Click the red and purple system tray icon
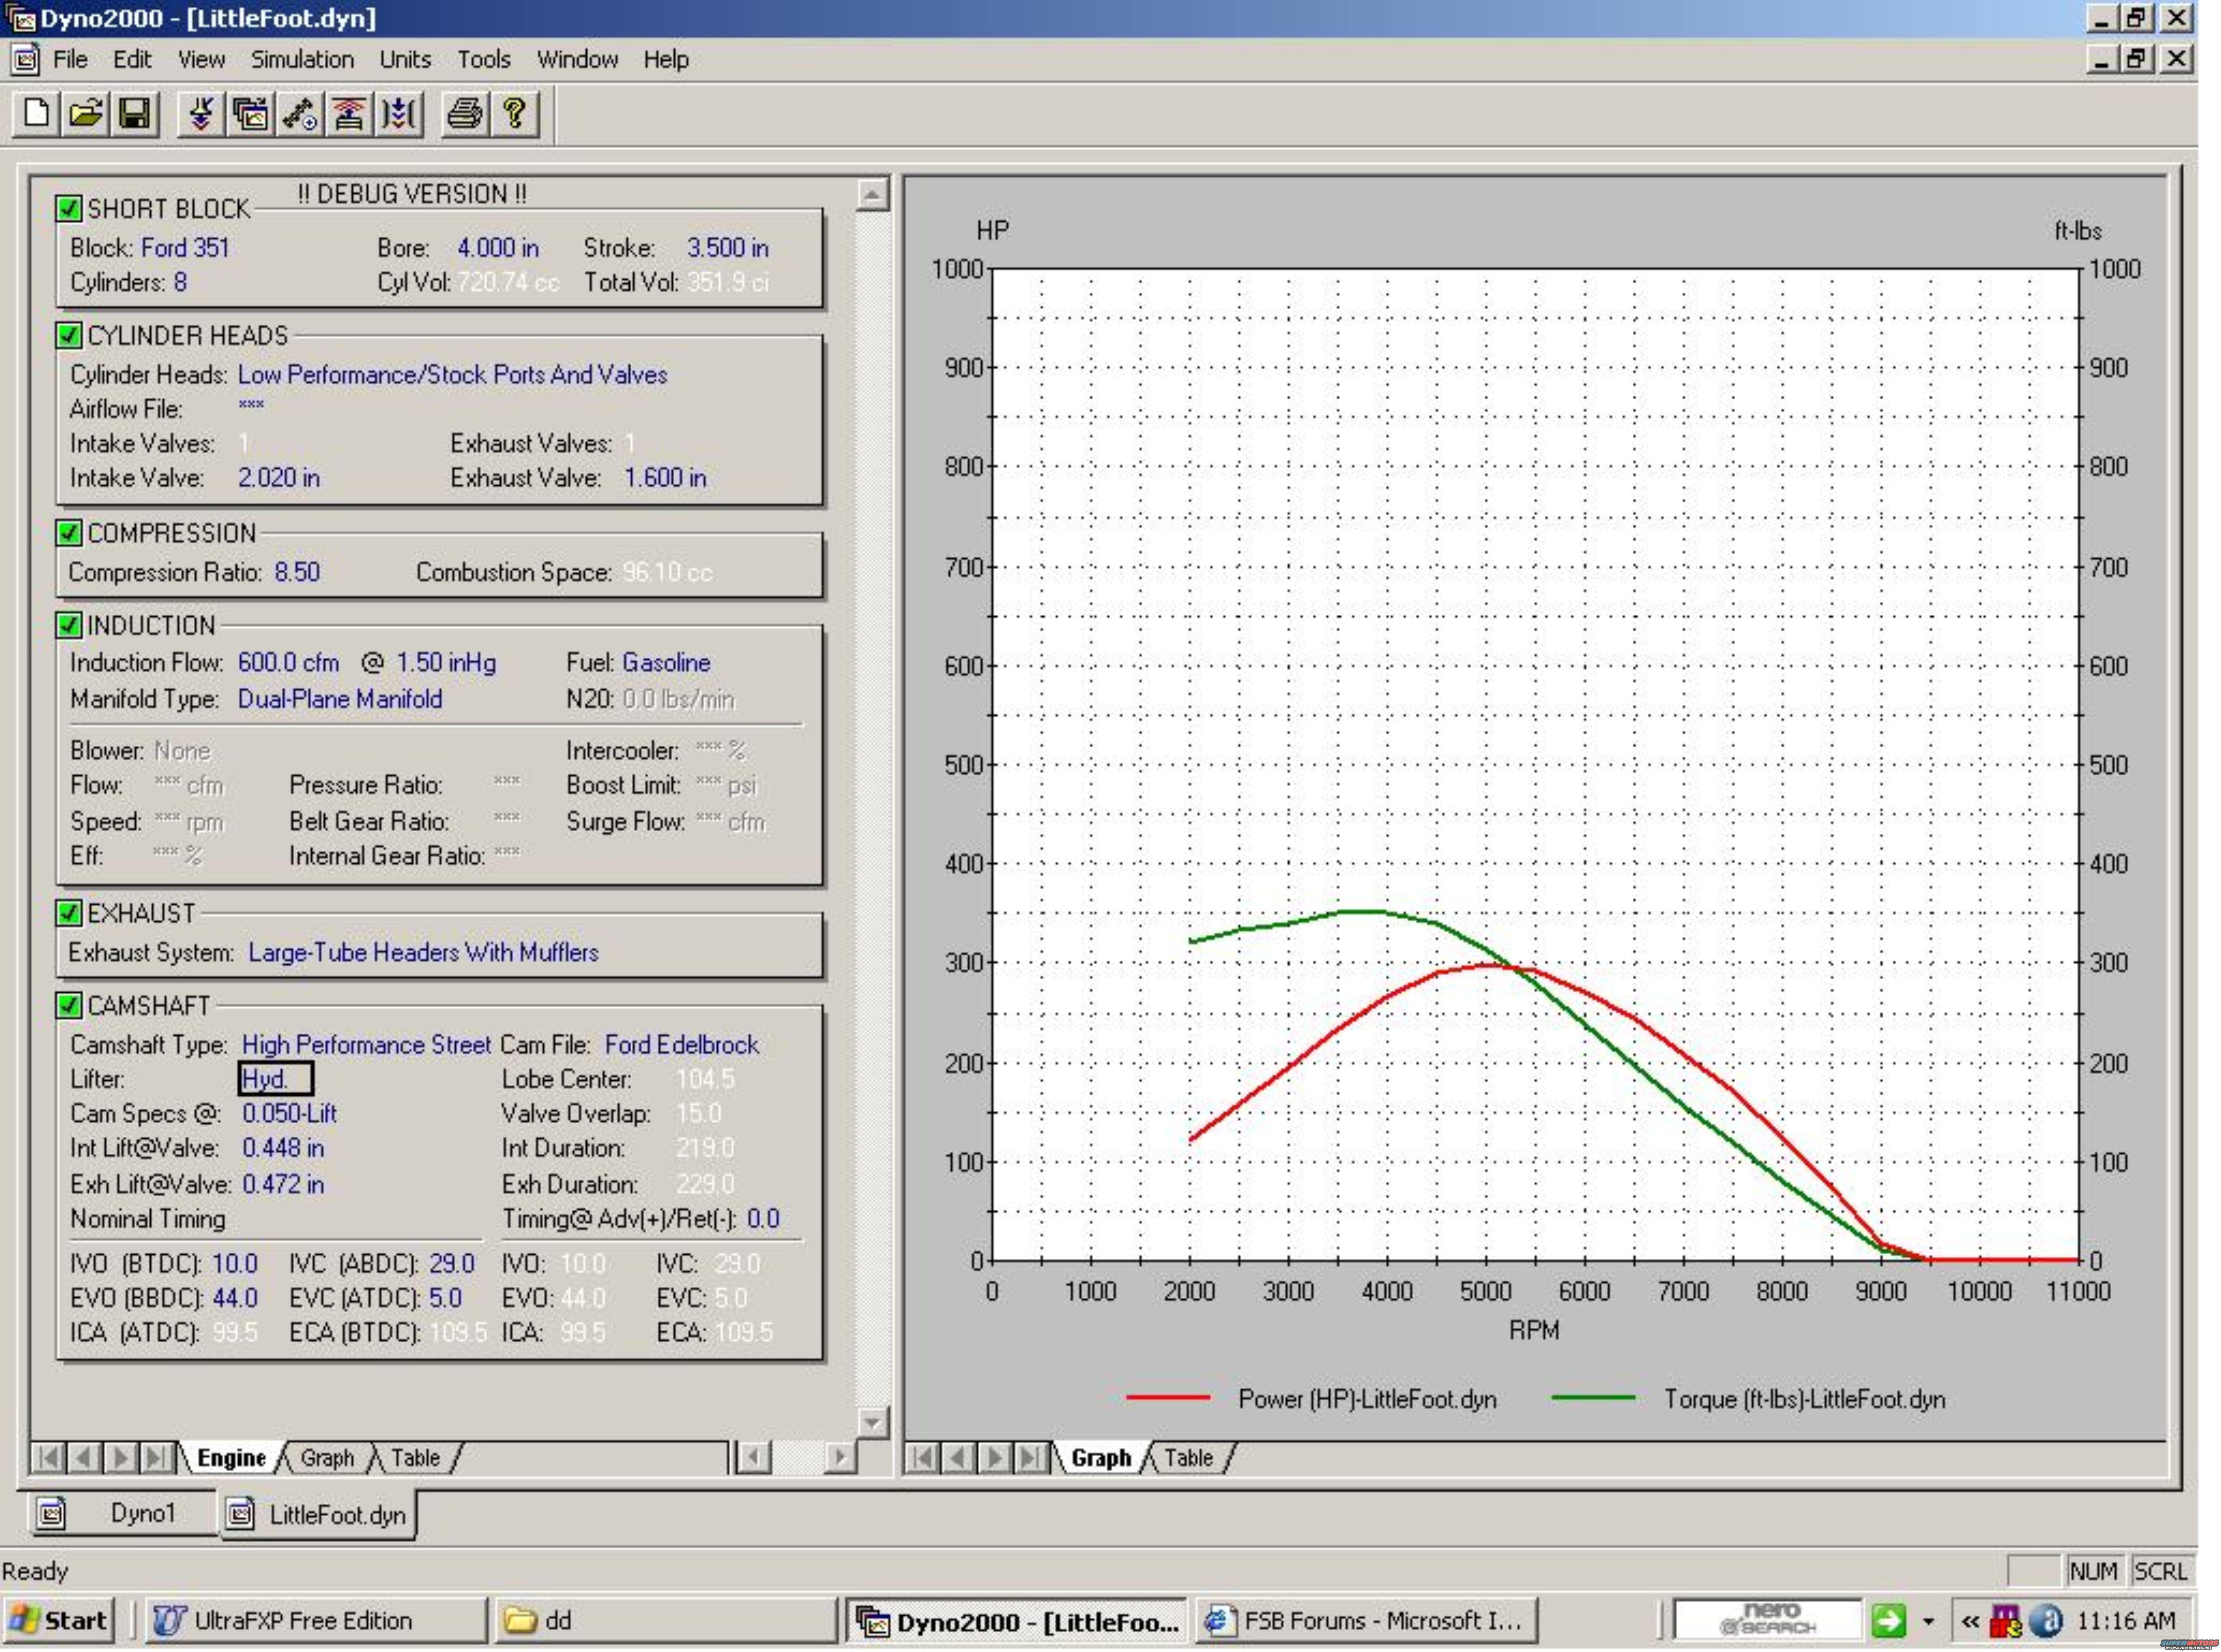Screen dimensions: 2221x1652 [2005, 1621]
